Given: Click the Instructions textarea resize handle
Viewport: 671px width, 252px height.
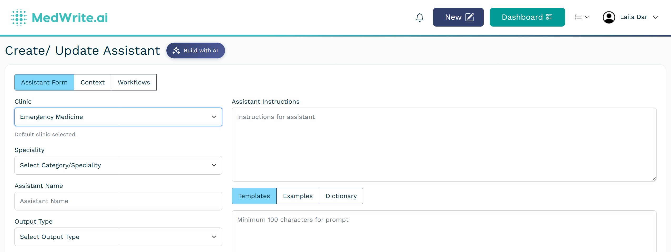Looking at the screenshot, I should [654, 179].
